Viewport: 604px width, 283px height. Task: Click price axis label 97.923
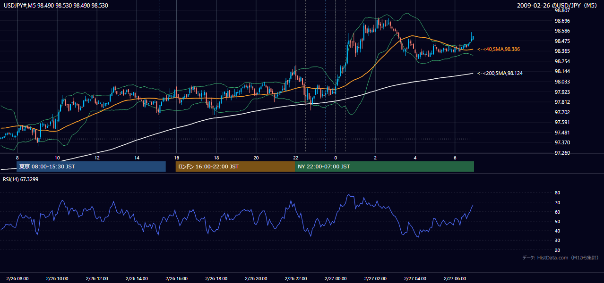[x=562, y=92]
